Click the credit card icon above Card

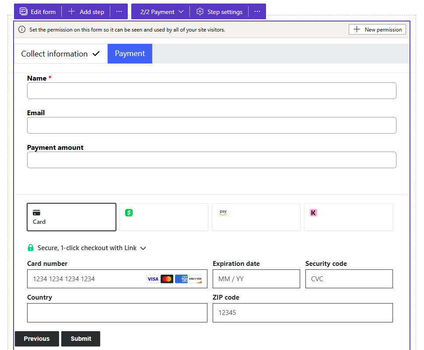[x=36, y=212]
